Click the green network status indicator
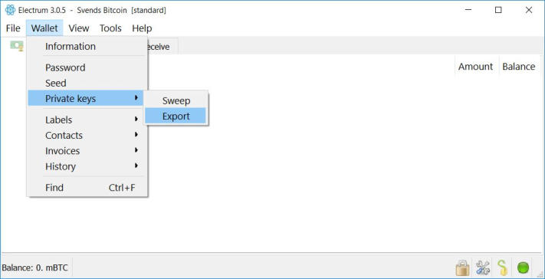Image resolution: width=545 pixels, height=279 pixels. (523, 268)
